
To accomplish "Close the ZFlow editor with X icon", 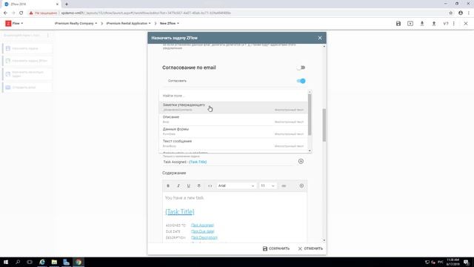I will coord(466,23).
